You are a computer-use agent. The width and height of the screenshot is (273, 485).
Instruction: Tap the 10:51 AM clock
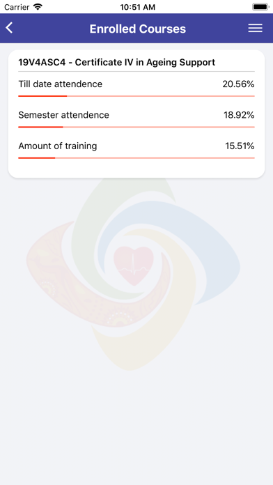[138, 7]
